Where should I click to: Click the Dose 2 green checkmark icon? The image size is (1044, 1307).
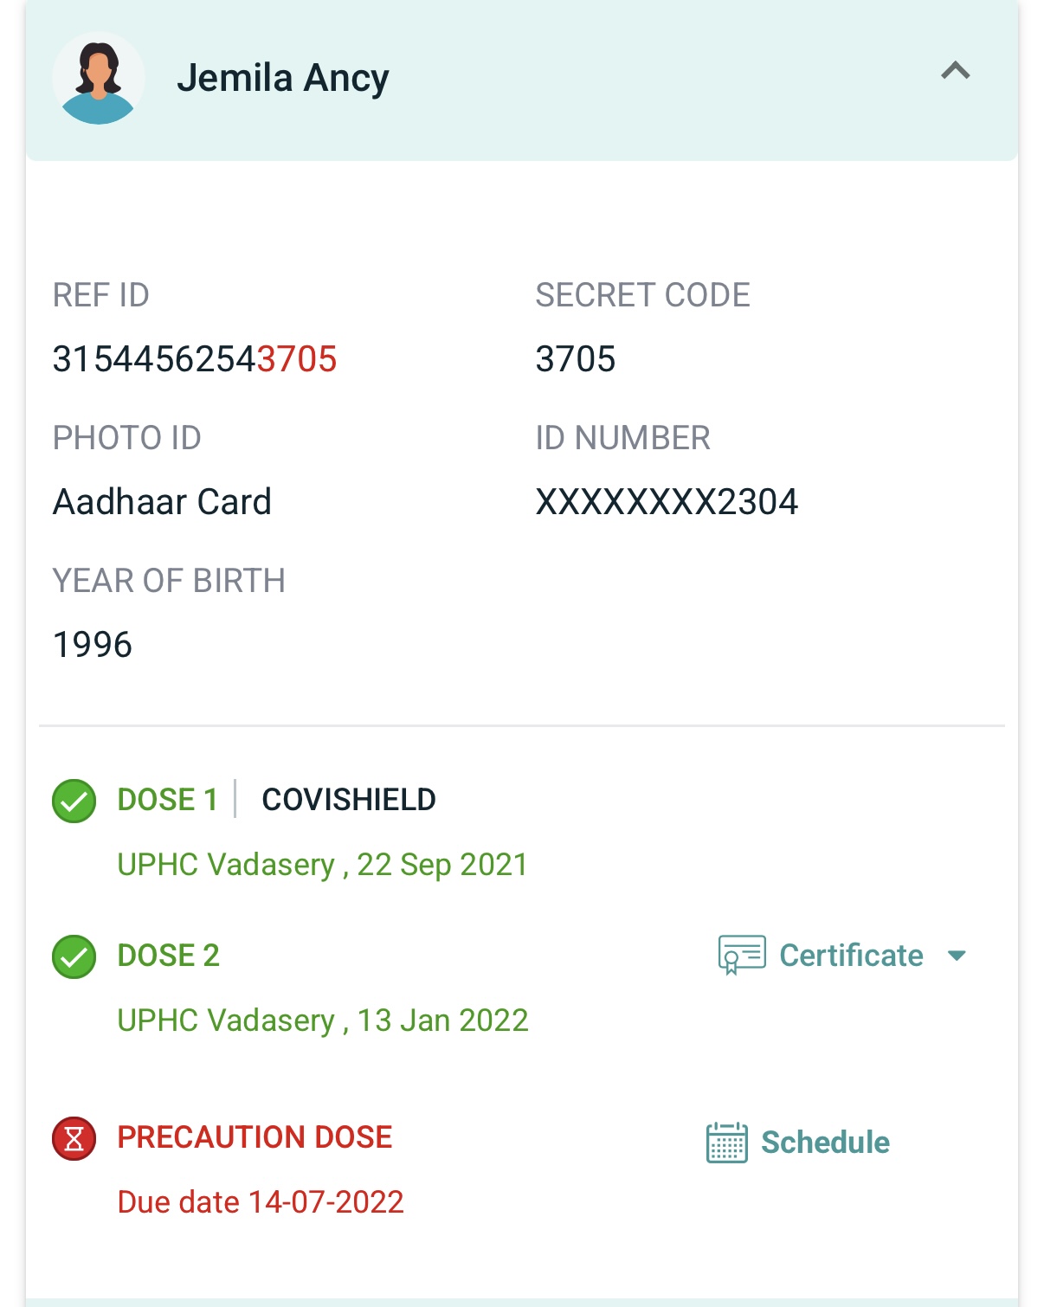(x=74, y=956)
